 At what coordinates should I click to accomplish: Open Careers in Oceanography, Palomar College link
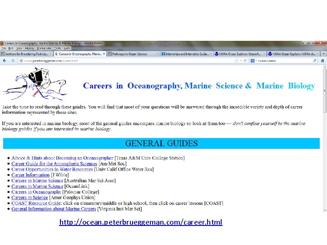pos(36,191)
